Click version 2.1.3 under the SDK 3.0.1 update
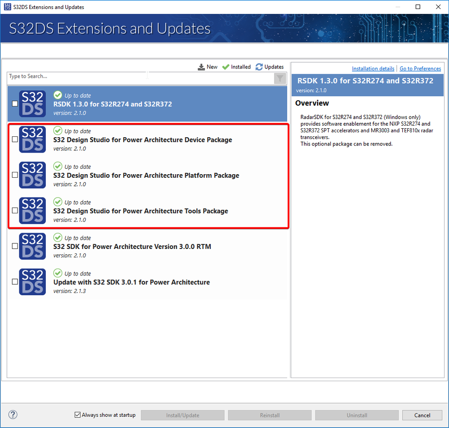449x428 pixels. (x=70, y=291)
